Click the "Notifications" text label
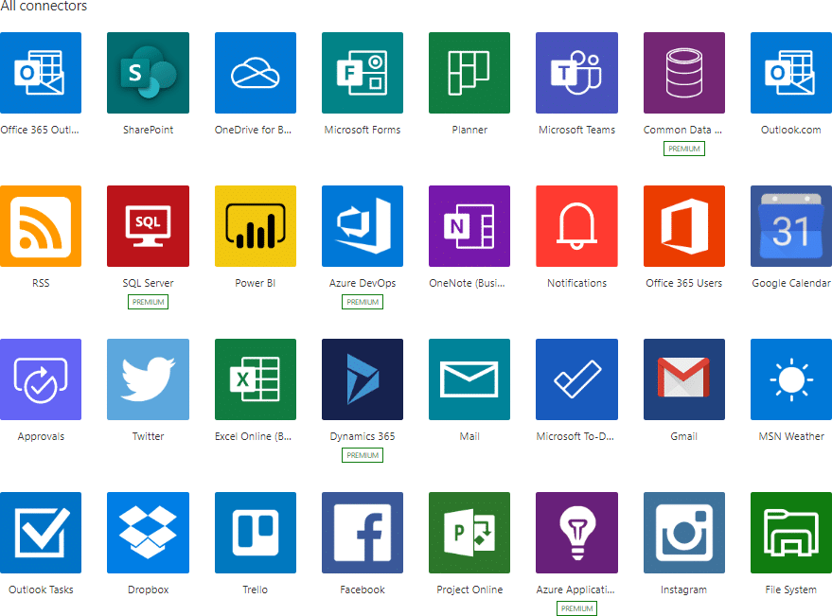The image size is (832, 616). coord(576,283)
